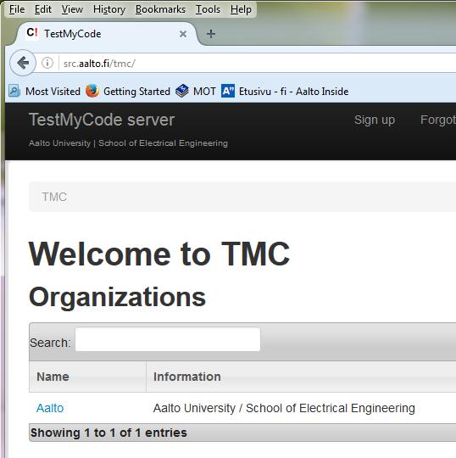Open the Tools menu

tap(208, 9)
